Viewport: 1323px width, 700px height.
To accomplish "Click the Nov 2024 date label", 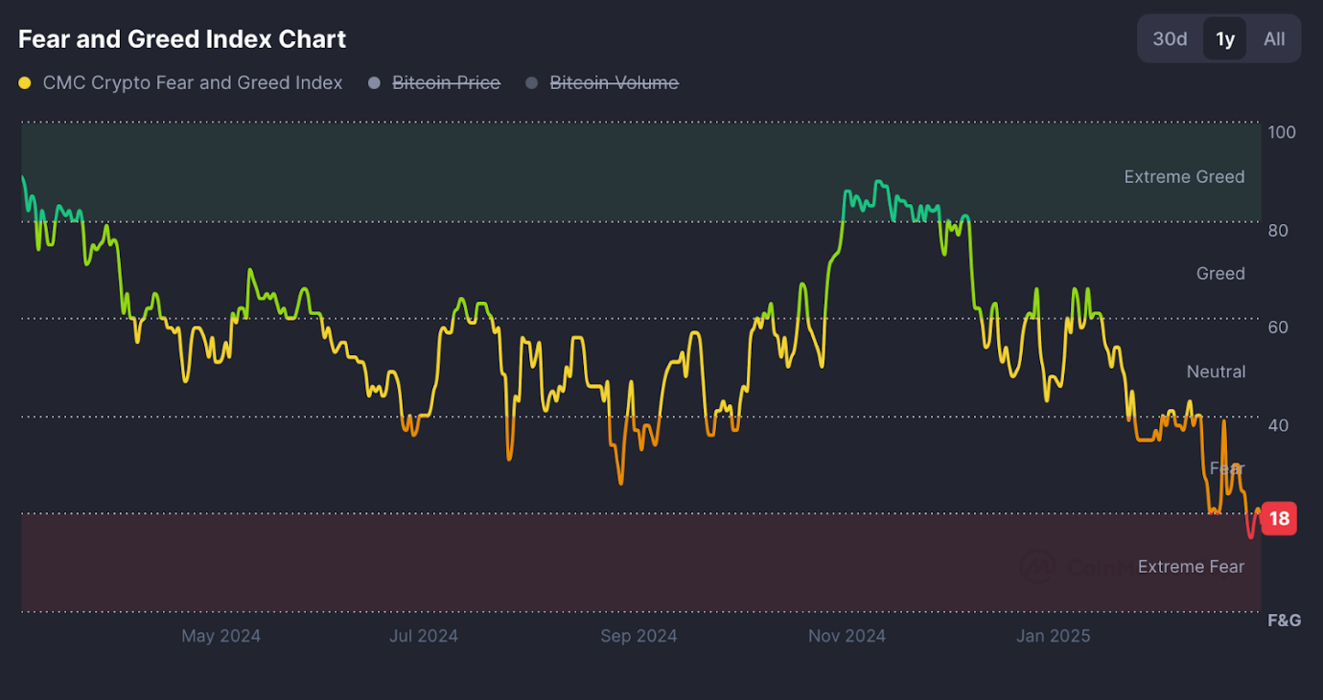I will click(x=847, y=636).
